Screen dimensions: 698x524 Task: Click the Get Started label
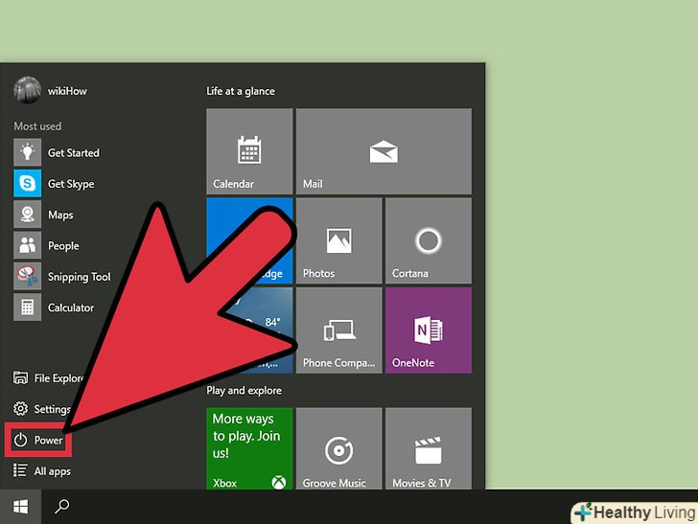(x=74, y=152)
